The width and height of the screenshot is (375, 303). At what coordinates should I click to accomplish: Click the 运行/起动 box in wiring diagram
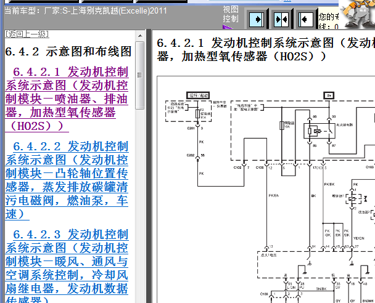pyautogui.click(x=198, y=95)
